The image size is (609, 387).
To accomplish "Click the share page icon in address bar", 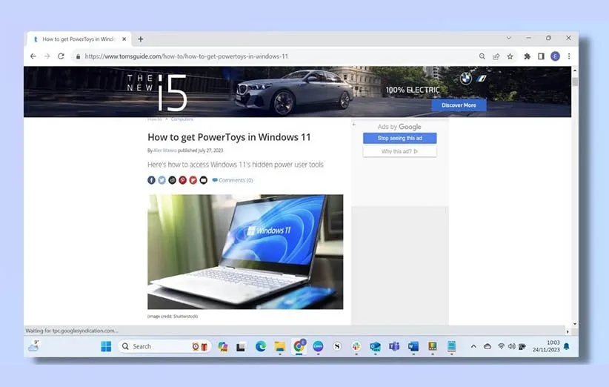I will click(x=496, y=56).
